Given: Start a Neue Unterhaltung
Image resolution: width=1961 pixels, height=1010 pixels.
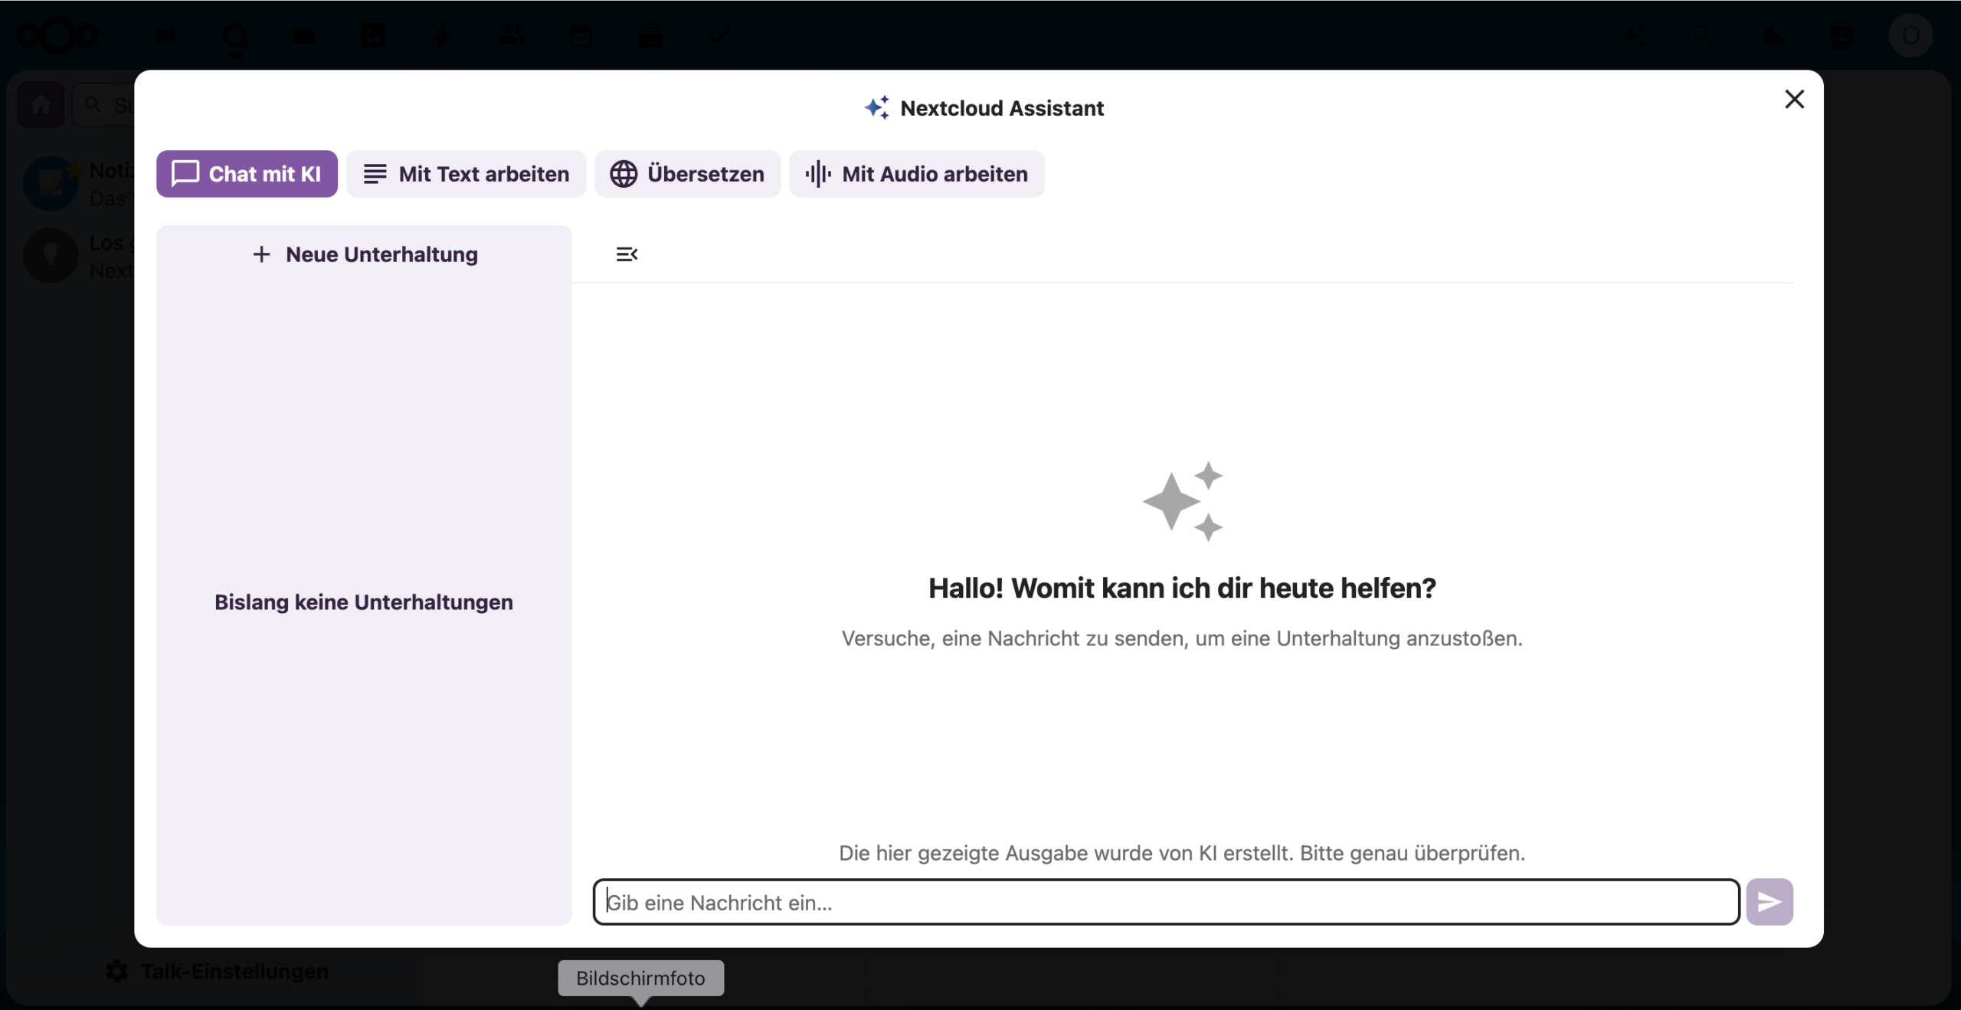Looking at the screenshot, I should [x=365, y=254].
